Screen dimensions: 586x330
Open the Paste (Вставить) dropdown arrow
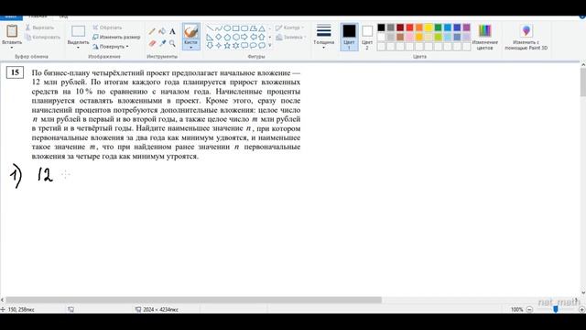pyautogui.click(x=12, y=48)
